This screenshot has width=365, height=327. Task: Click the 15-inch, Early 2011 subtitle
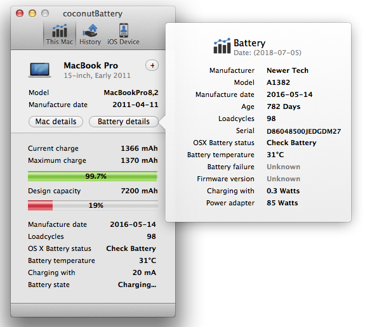pos(97,76)
